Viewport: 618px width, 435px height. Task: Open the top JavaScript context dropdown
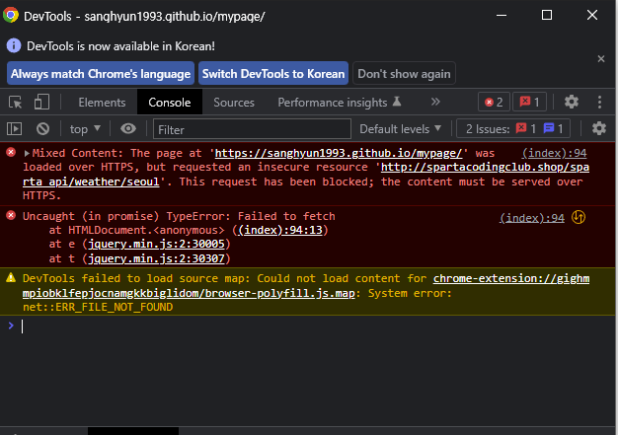pos(85,129)
